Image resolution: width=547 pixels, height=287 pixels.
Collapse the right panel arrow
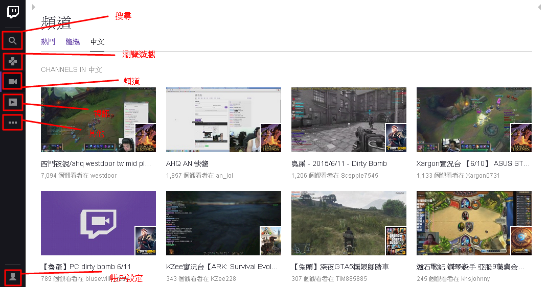539,7
